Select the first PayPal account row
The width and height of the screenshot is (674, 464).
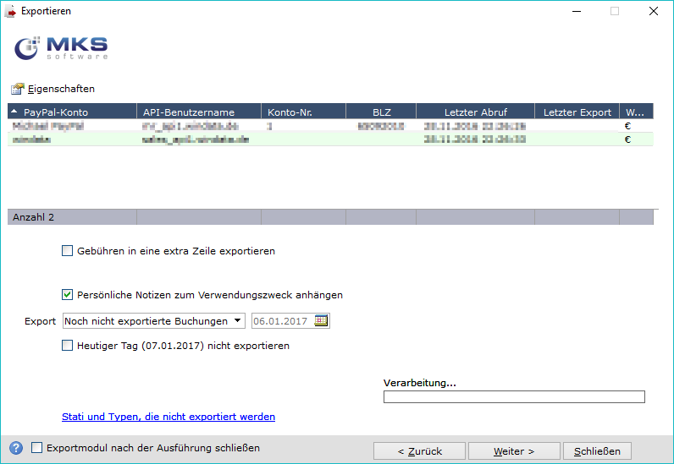pyautogui.click(x=330, y=126)
